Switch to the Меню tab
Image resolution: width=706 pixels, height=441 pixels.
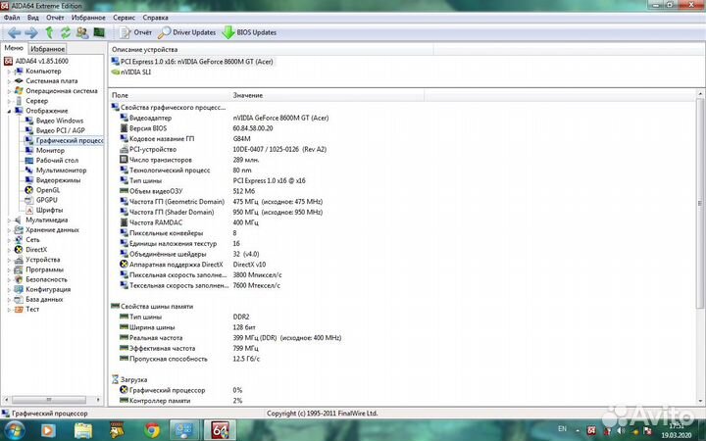tap(14, 48)
